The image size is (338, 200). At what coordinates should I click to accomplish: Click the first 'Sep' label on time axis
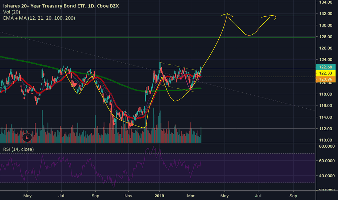click(95, 196)
